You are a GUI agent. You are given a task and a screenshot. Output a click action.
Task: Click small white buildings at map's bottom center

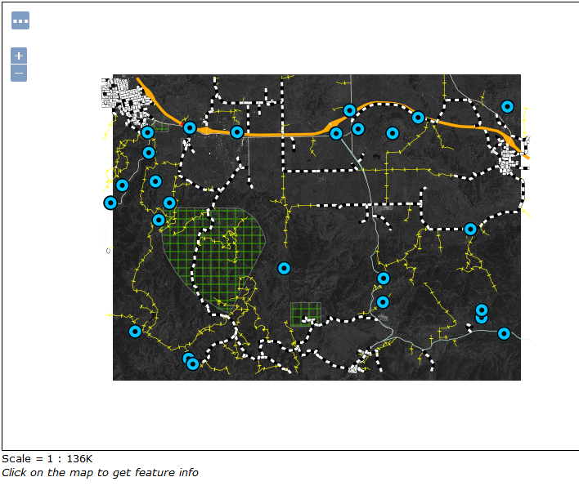(356, 369)
